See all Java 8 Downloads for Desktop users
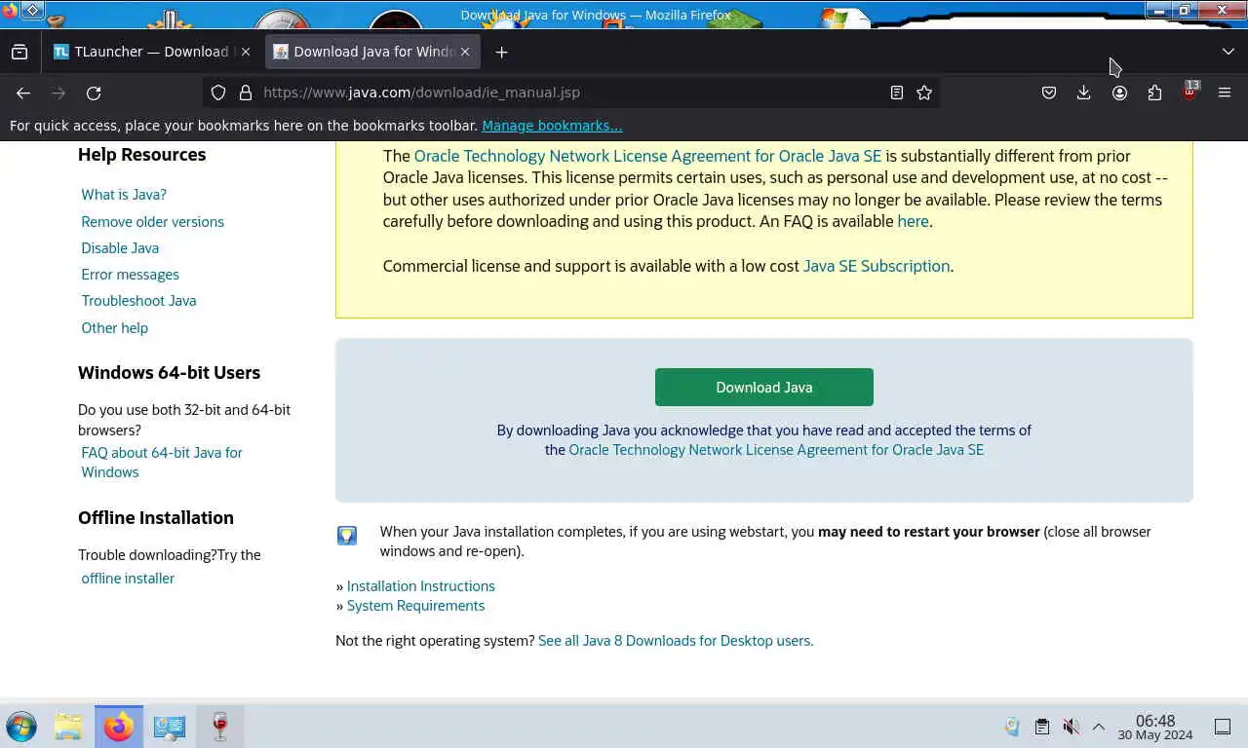 point(676,641)
